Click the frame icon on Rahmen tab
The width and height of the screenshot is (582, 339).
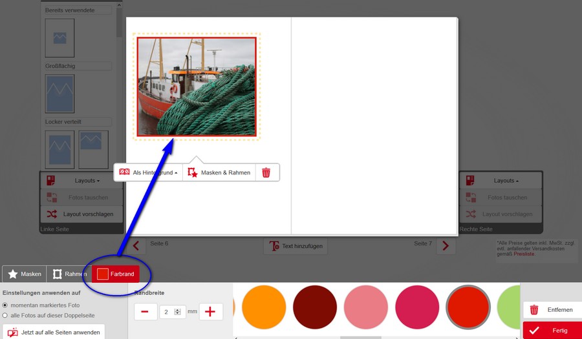coord(57,274)
